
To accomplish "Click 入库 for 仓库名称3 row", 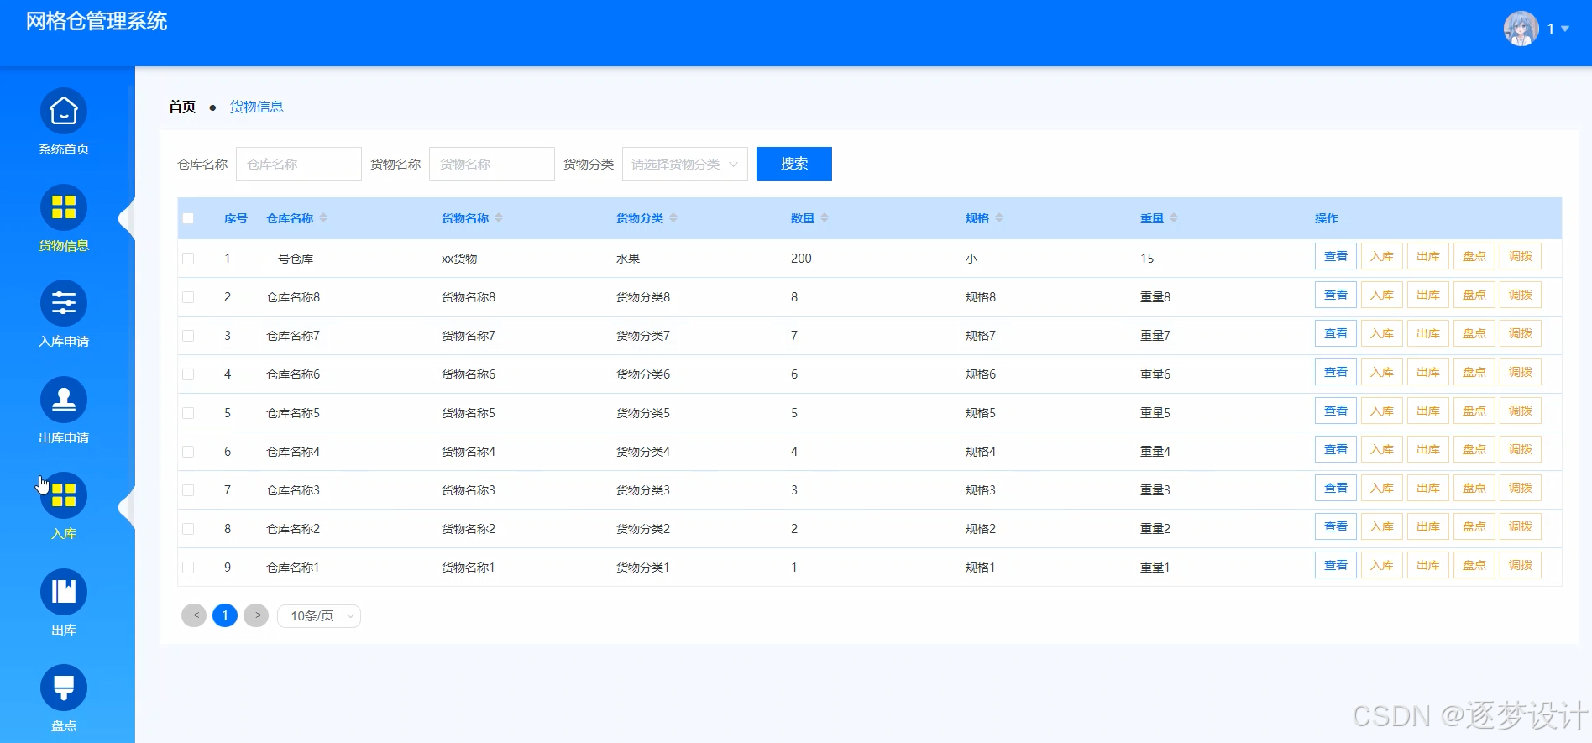I will click(1382, 488).
